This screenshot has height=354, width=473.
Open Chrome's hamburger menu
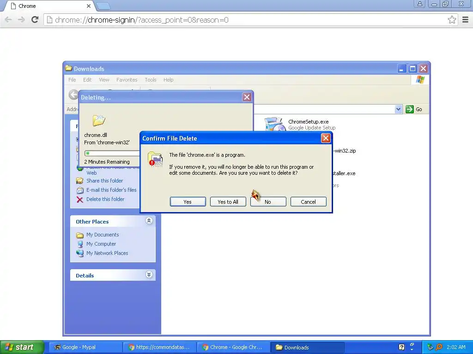click(465, 20)
